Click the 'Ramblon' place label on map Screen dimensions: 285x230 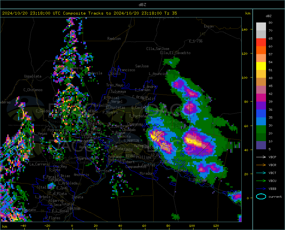[114, 39]
